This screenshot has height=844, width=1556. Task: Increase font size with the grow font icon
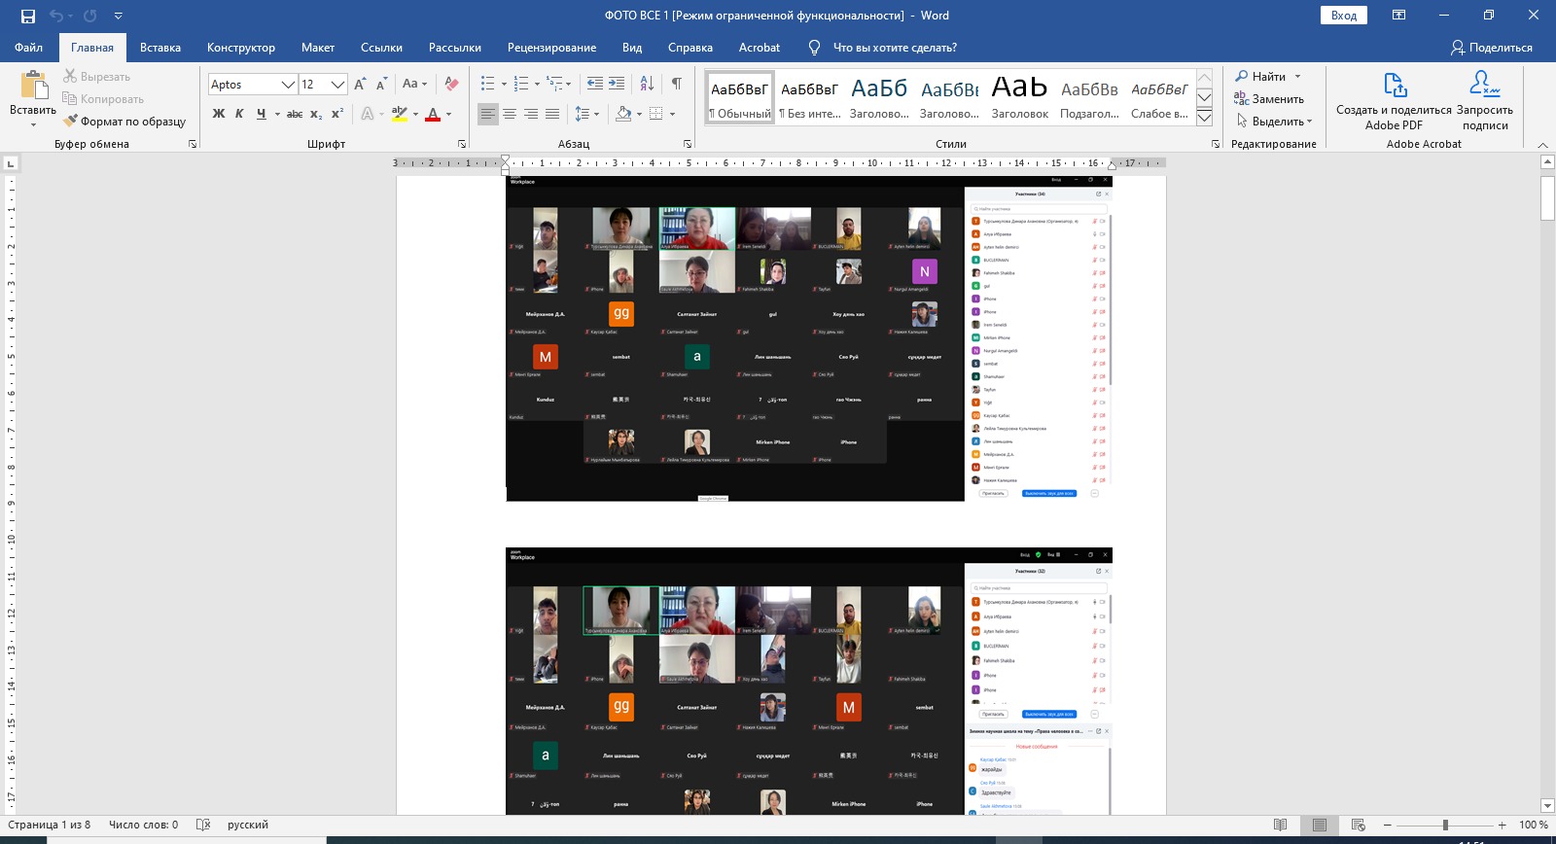(360, 84)
